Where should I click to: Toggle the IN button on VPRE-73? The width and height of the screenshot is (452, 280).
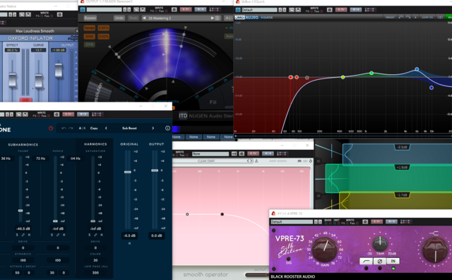point(393,261)
